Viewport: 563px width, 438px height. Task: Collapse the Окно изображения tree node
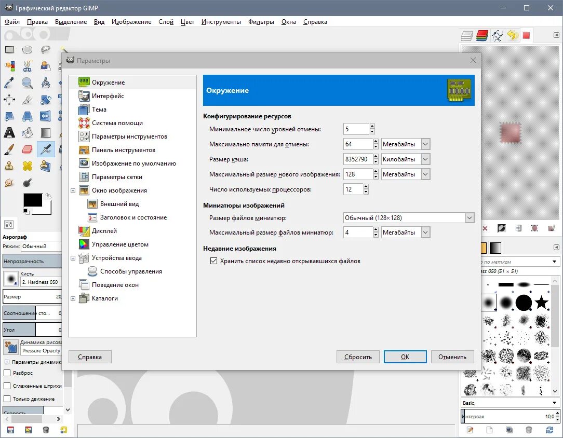[x=73, y=191]
